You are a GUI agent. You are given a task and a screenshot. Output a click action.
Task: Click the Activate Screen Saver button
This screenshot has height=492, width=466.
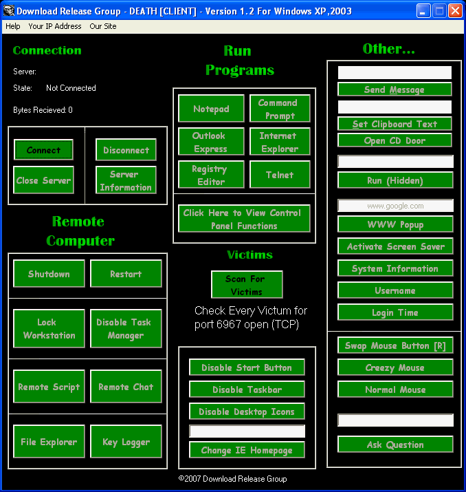[x=395, y=246]
